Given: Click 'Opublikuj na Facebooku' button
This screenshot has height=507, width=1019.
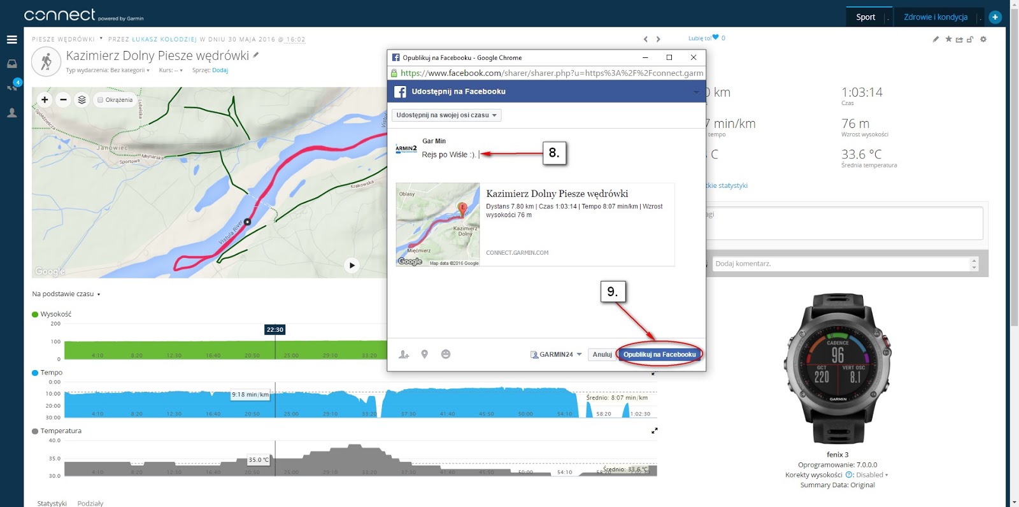Looking at the screenshot, I should pos(659,354).
